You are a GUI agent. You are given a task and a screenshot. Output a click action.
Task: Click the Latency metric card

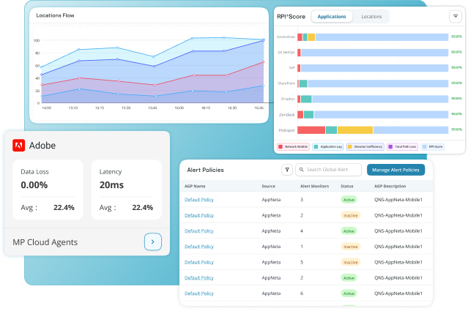[126, 189]
